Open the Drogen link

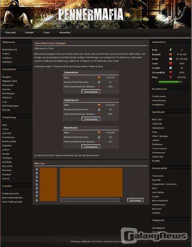[155, 196]
